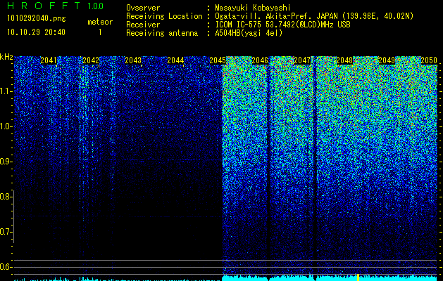This screenshot has width=443, height=281.
Task: Select the filename 1010292040.png
Action: (x=36, y=19)
